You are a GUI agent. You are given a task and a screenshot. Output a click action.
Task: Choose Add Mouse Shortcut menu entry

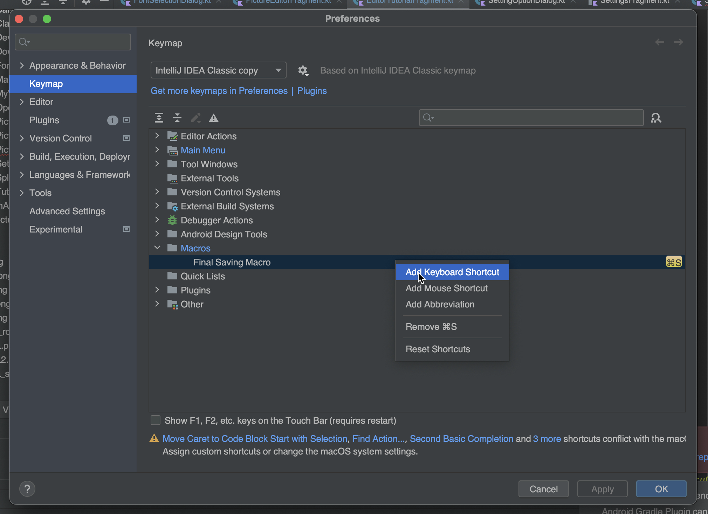point(446,288)
